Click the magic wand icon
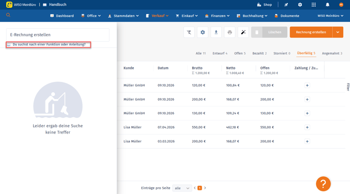 tap(243, 32)
